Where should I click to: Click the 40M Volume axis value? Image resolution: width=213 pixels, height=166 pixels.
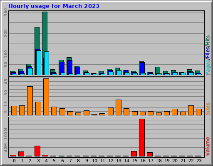tap(6, 148)
